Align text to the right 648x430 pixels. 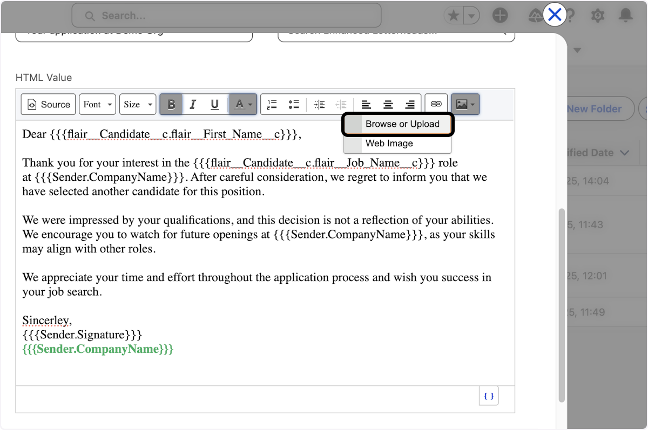coord(410,105)
